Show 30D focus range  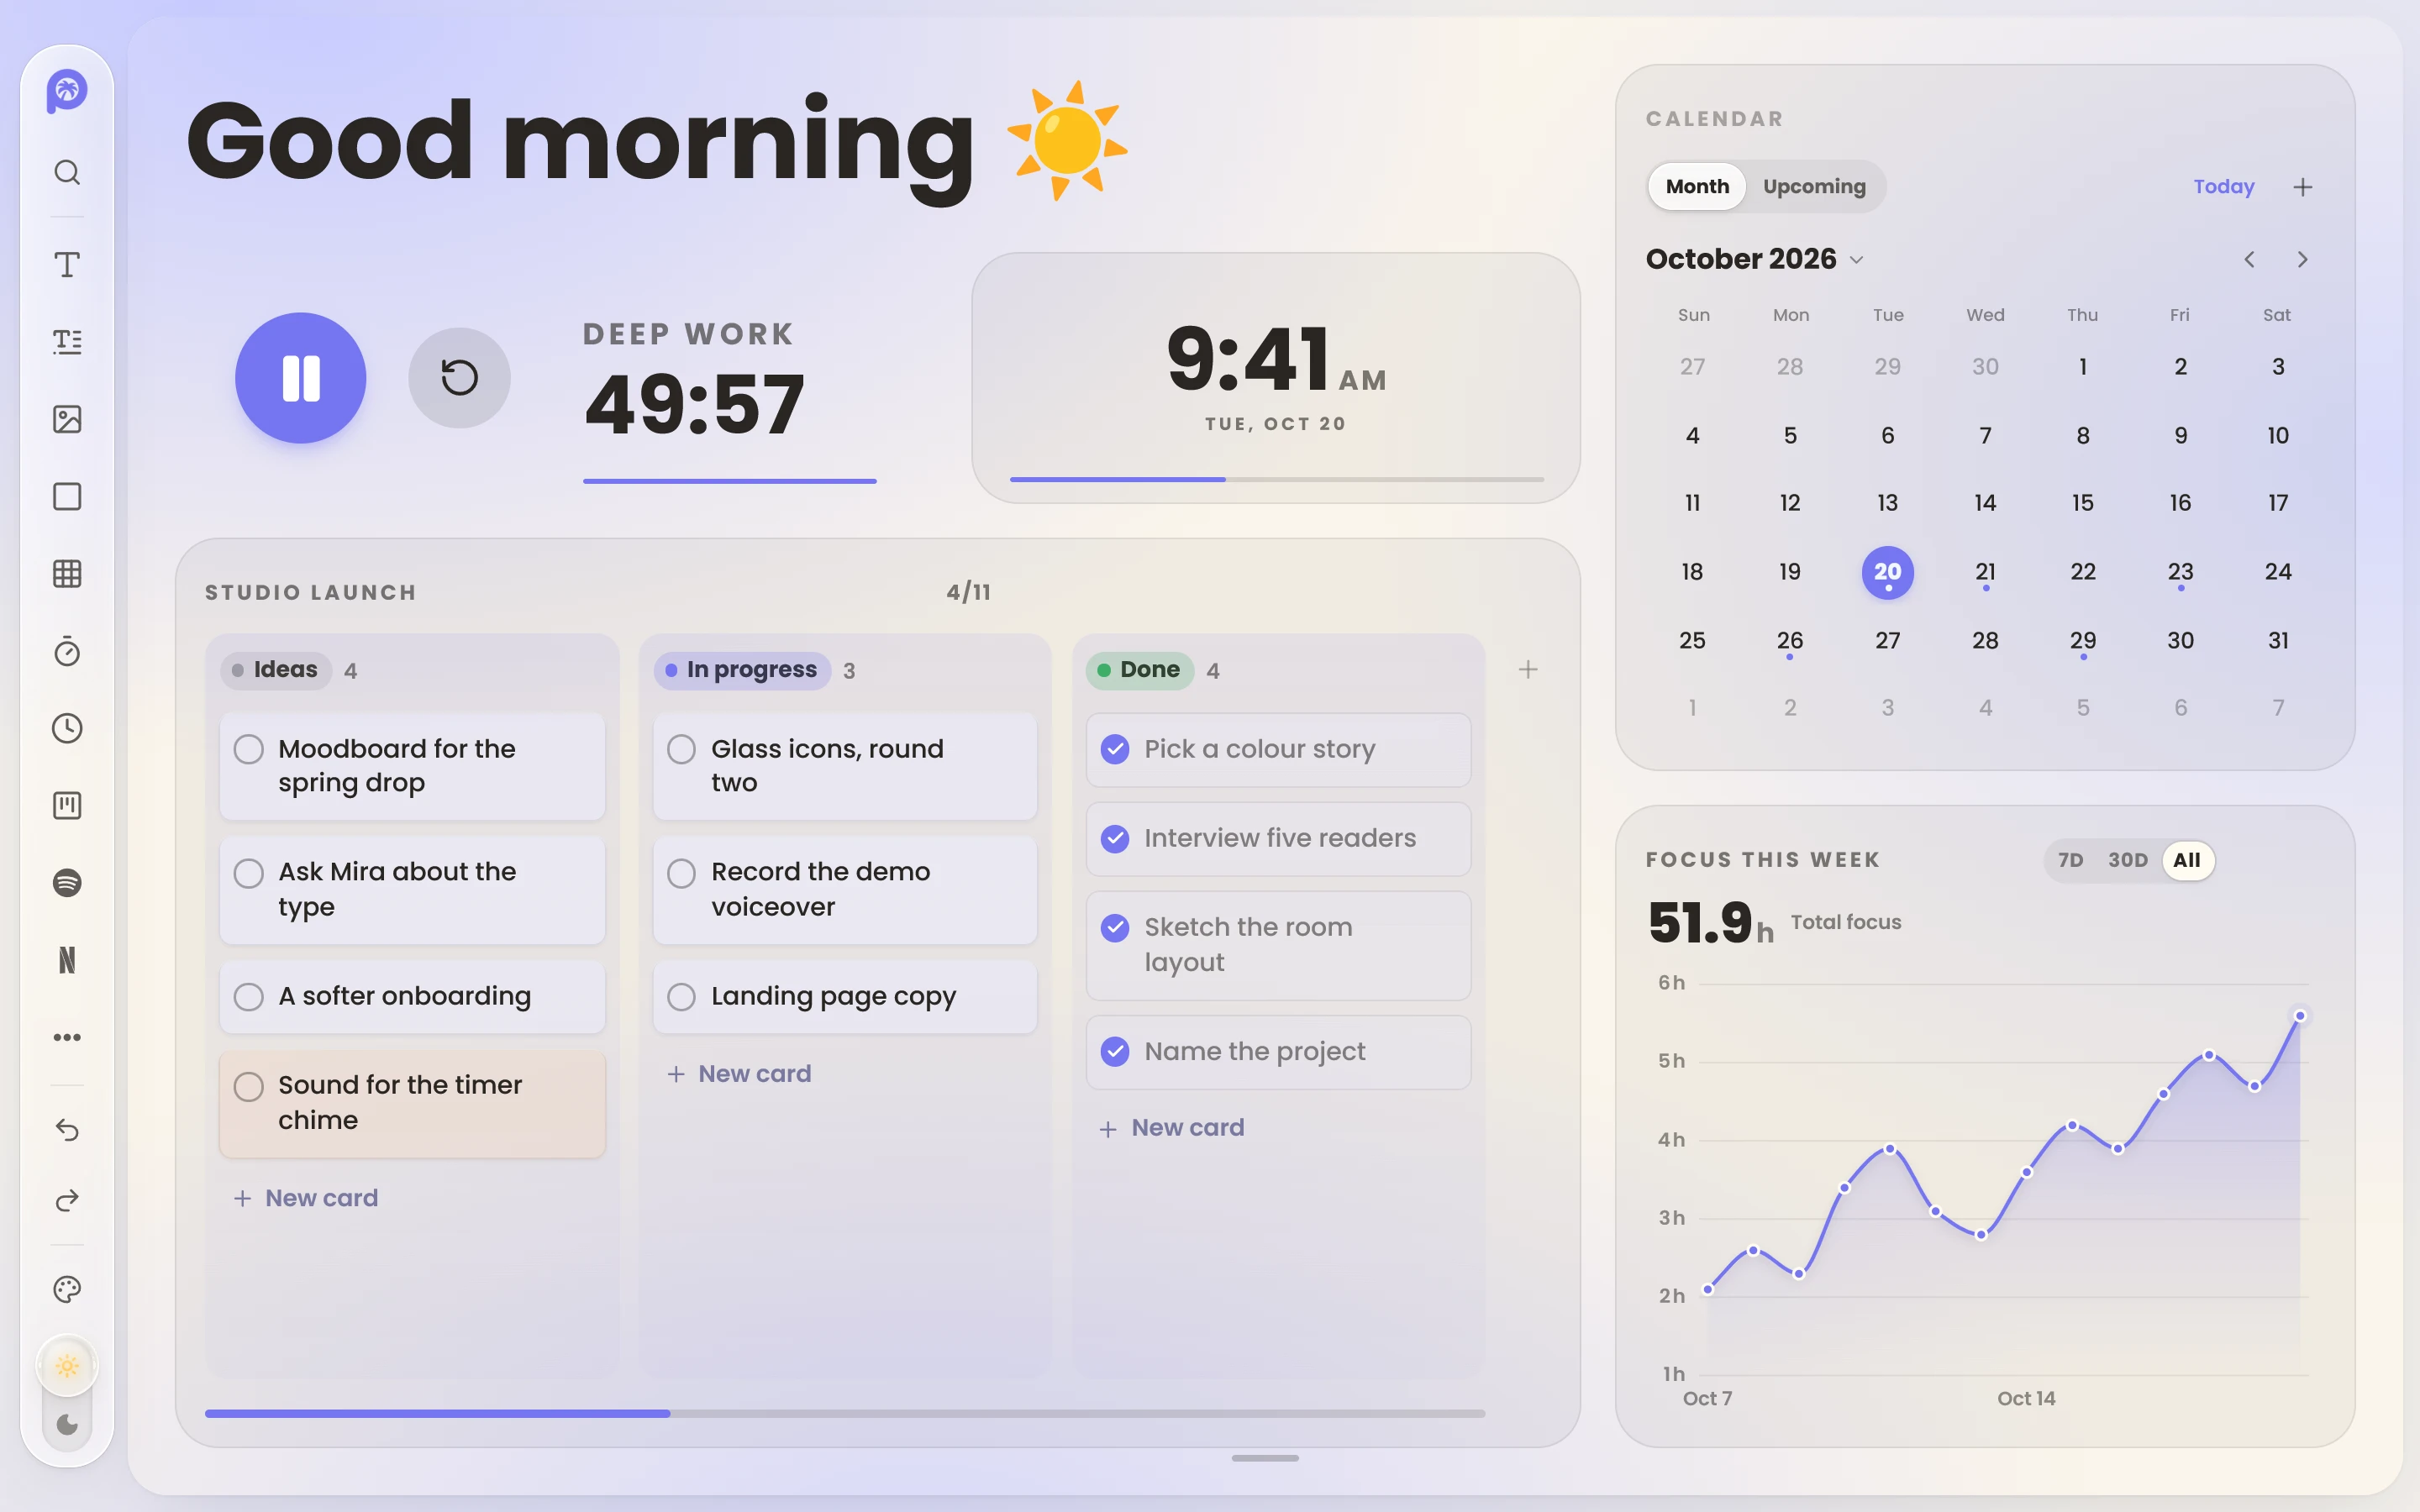[x=2128, y=860]
